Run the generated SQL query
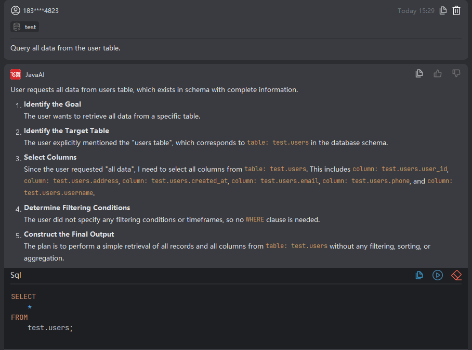Screen dimensions: 472x350 click(x=438, y=275)
